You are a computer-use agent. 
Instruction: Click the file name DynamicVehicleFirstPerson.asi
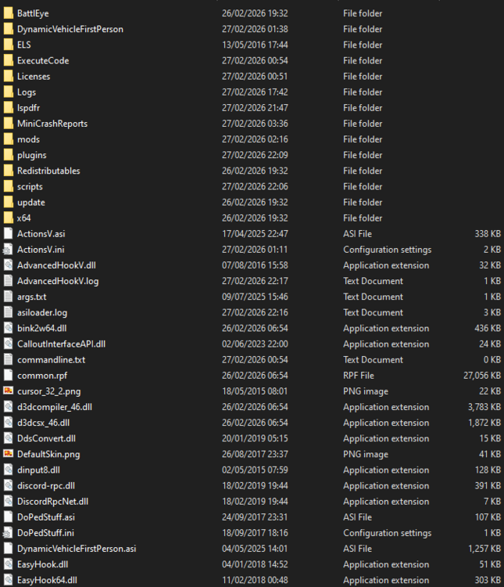pyautogui.click(x=77, y=549)
